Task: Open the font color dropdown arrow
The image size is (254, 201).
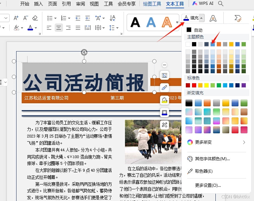Action: [x=36, y=28]
